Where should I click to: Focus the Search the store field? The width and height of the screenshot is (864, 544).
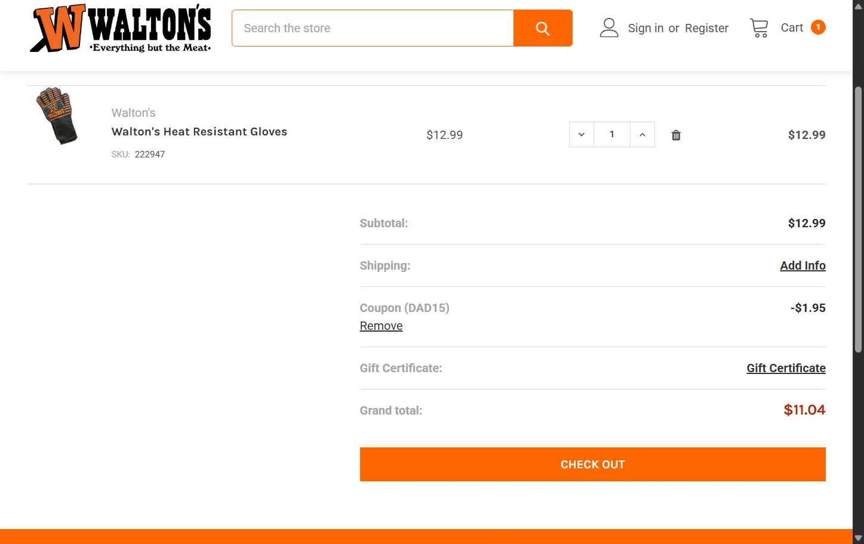[x=373, y=28]
